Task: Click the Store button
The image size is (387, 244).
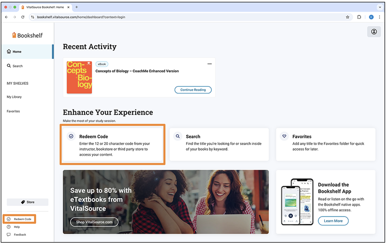Action: pyautogui.click(x=28, y=202)
